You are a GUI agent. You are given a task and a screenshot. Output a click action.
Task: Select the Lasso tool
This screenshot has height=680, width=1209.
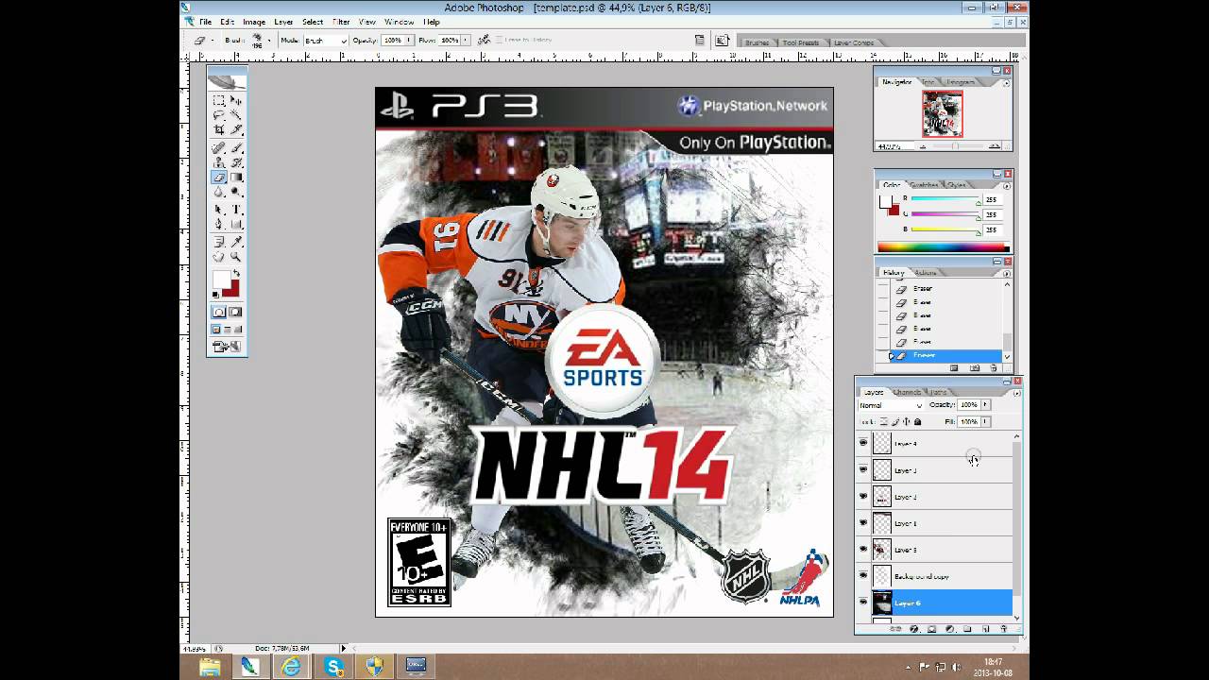click(219, 114)
